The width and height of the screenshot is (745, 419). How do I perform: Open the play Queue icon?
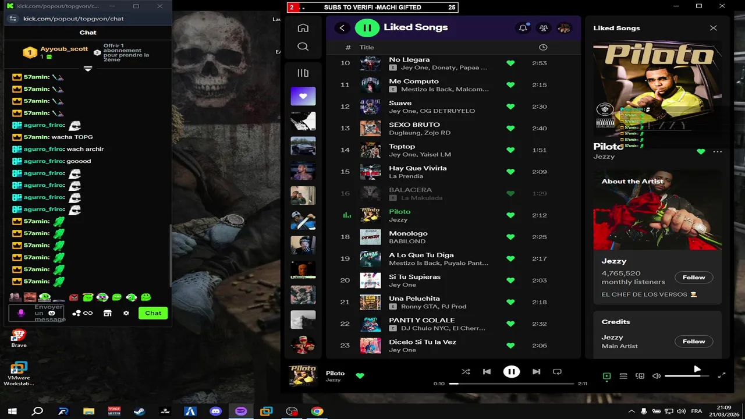point(623,376)
